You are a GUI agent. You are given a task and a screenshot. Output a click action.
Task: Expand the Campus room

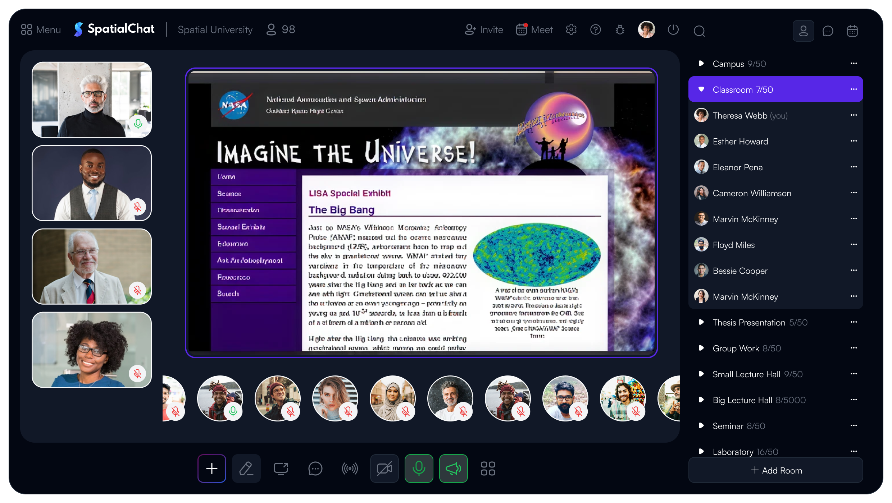[x=701, y=64]
